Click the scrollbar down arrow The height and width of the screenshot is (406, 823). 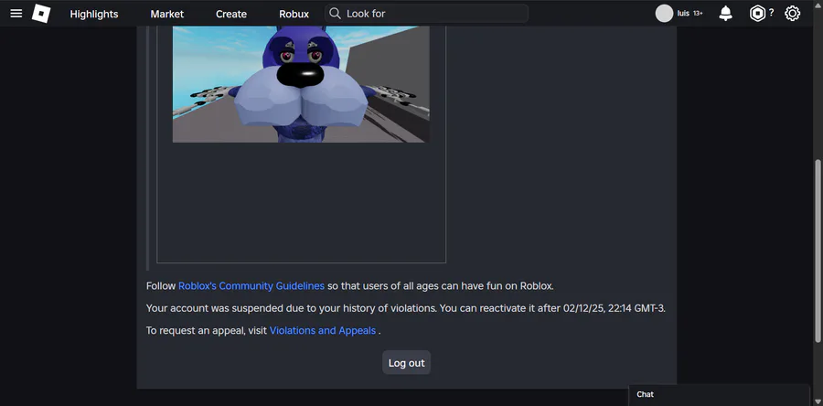coord(818,401)
